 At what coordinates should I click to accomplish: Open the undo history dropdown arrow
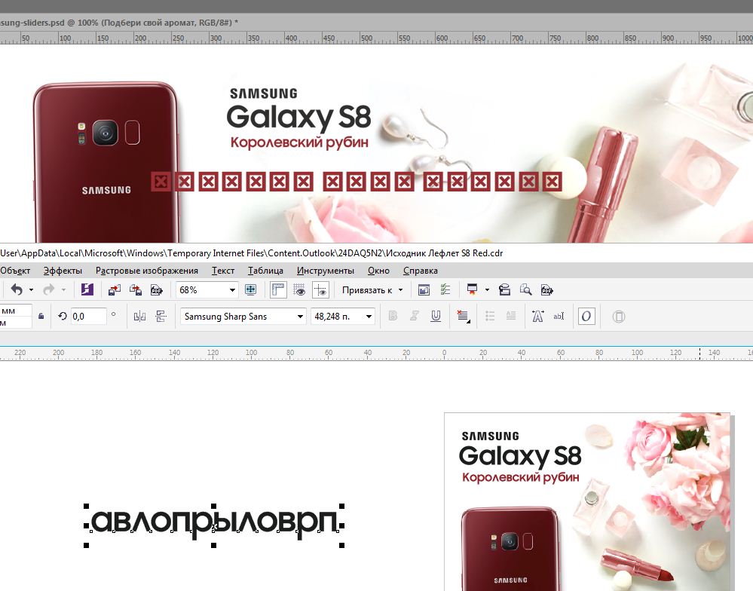tap(31, 290)
